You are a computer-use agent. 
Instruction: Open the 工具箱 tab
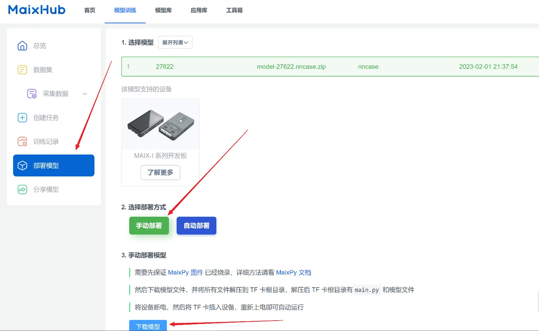235,10
